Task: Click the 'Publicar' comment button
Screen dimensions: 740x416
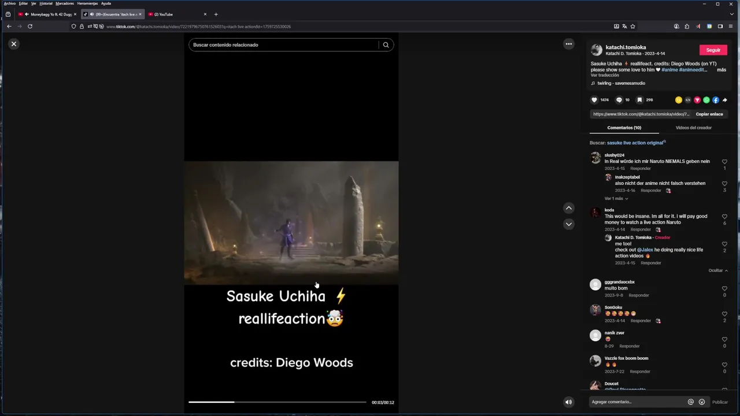Action: pyautogui.click(x=720, y=402)
